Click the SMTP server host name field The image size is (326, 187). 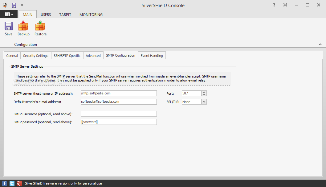pyautogui.click(x=119, y=93)
